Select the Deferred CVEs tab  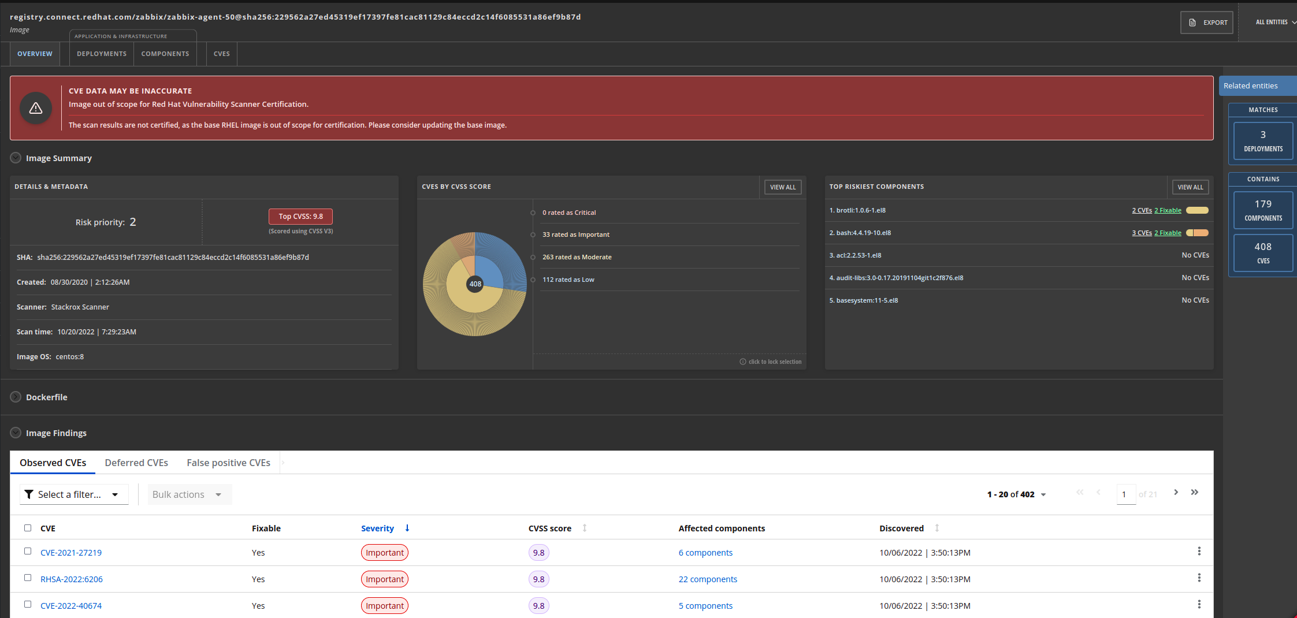point(136,463)
